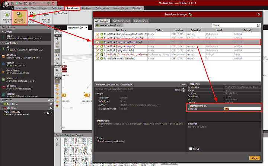The width and height of the screenshot is (268, 166).
Task: Click the Help question mark icon
Action: [183, 90]
